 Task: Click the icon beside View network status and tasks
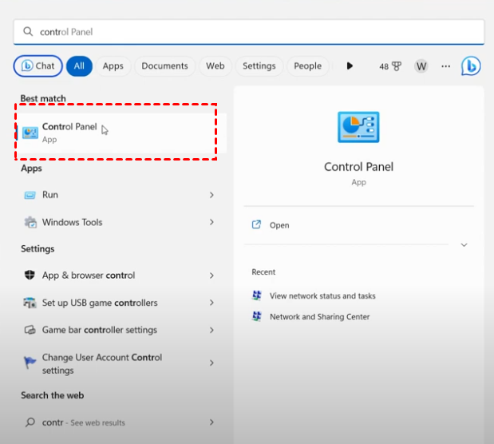click(257, 295)
